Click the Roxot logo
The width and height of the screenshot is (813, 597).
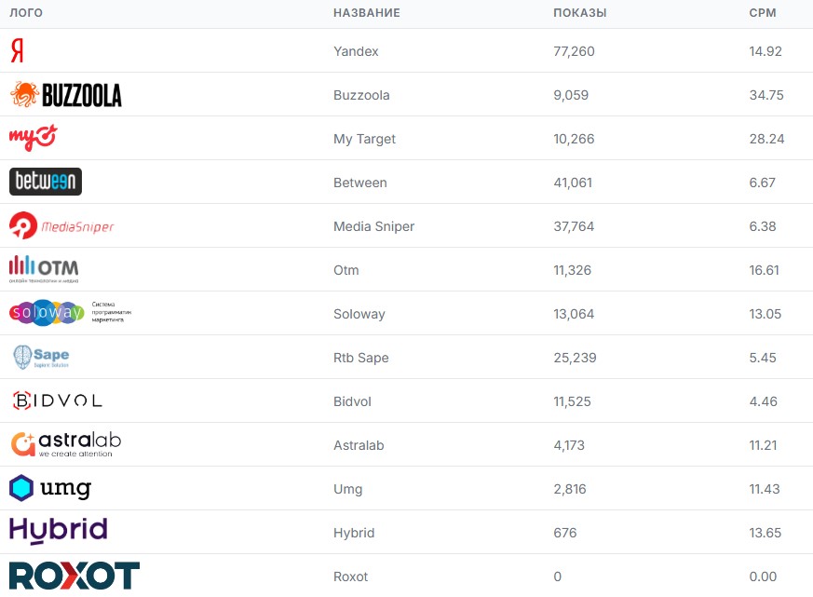coord(75,576)
